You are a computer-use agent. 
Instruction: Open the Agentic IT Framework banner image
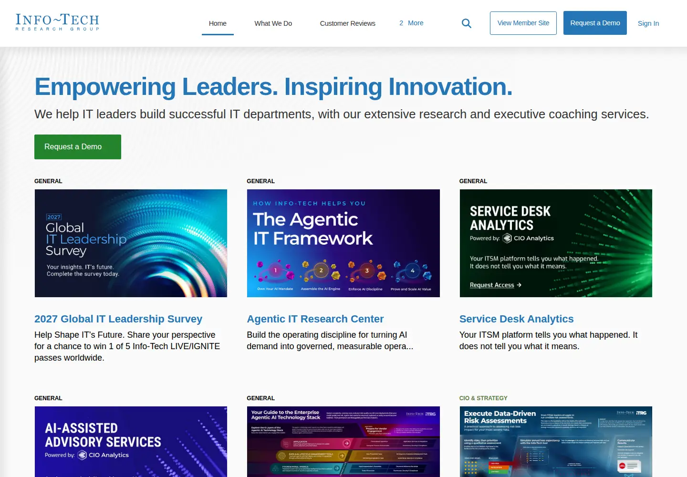343,243
